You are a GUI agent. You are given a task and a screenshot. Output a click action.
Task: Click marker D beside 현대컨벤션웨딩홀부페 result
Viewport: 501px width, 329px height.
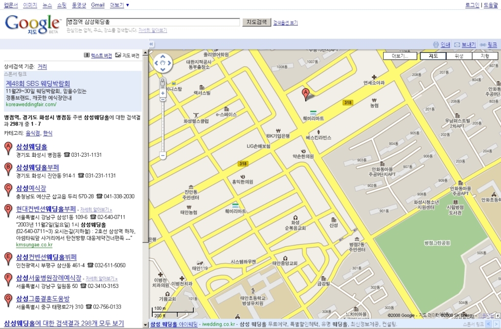coord(8,211)
